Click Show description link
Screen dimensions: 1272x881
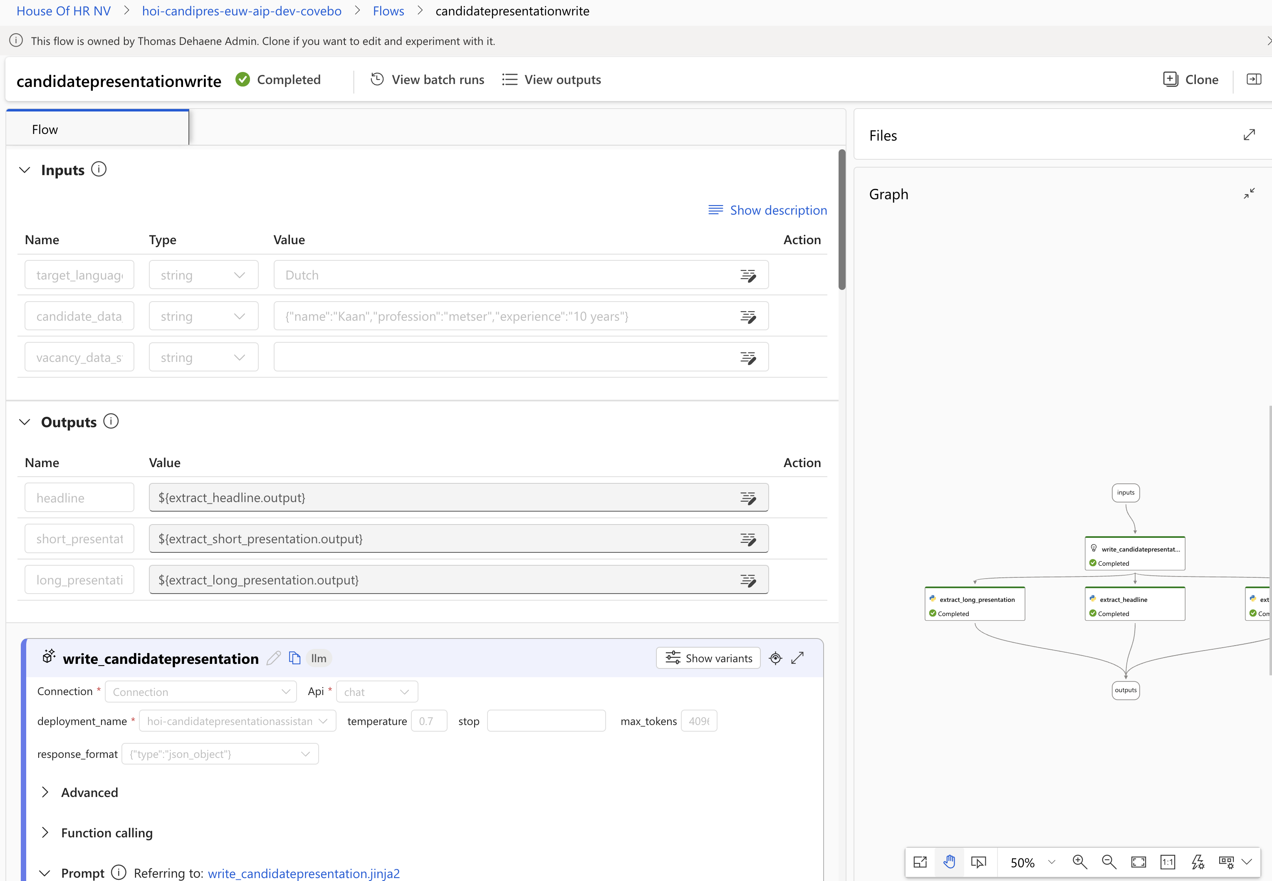(x=767, y=210)
